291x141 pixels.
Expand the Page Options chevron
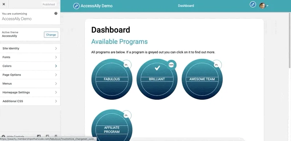pyautogui.click(x=56, y=75)
